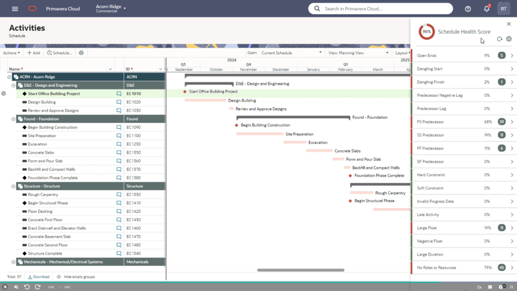Click the print icon in toolbar
The width and height of the screenshot is (517, 291).
[x=81, y=53]
